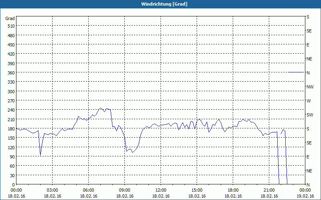Select the E compass label at the 450 level
This screenshot has width=321, height=200.
[308, 45]
